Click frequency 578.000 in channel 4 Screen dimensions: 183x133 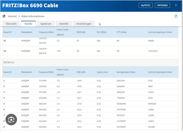click(43, 98)
